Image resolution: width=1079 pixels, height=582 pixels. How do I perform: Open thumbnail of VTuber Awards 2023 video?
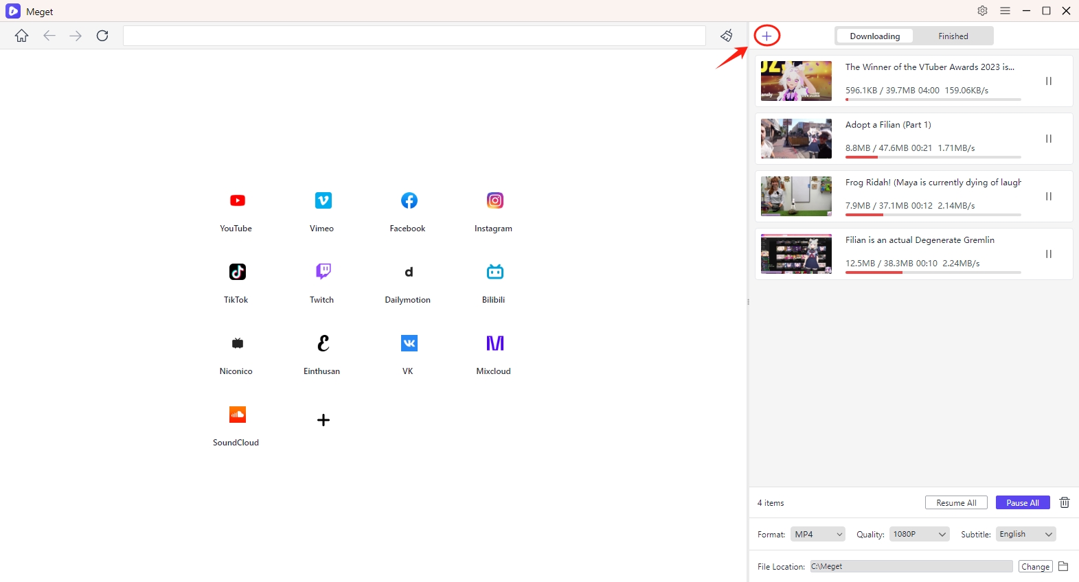click(796, 81)
